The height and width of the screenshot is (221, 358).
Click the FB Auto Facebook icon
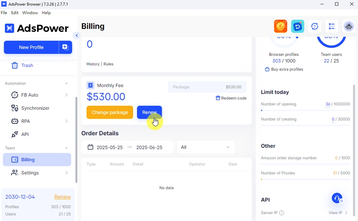pos(15,95)
